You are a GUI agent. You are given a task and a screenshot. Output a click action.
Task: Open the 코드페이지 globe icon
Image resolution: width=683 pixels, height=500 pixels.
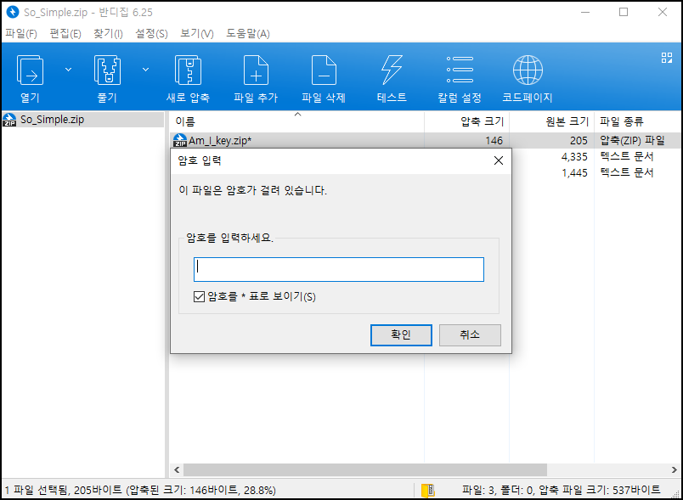click(x=528, y=70)
